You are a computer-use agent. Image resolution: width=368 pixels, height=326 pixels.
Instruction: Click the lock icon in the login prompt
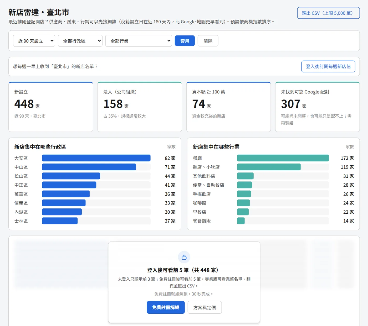[184, 257]
